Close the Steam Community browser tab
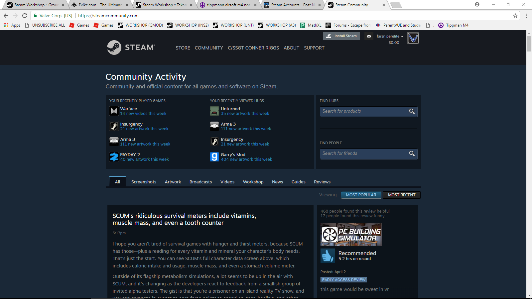The height and width of the screenshot is (299, 532). click(384, 5)
